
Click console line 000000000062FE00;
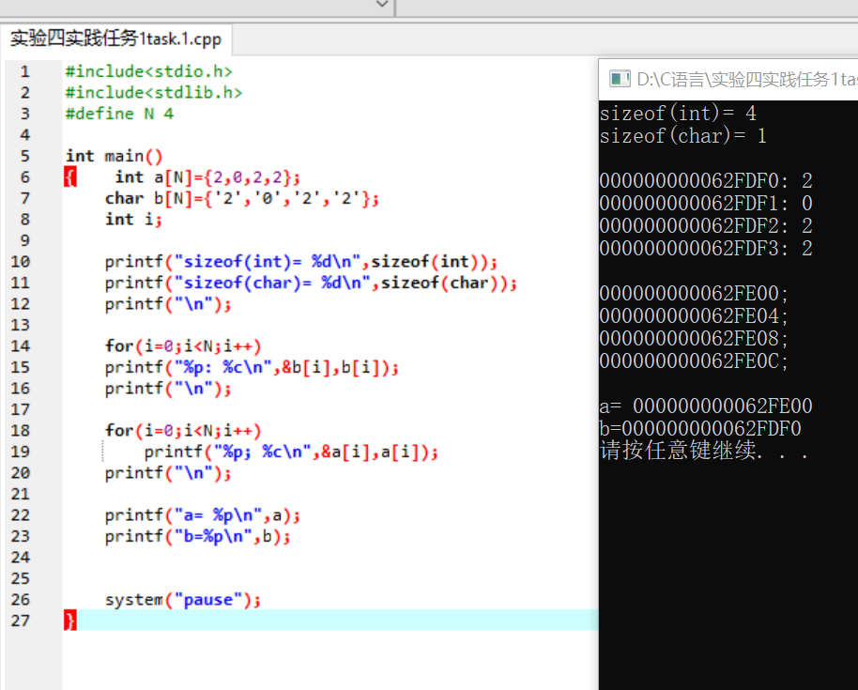(694, 293)
